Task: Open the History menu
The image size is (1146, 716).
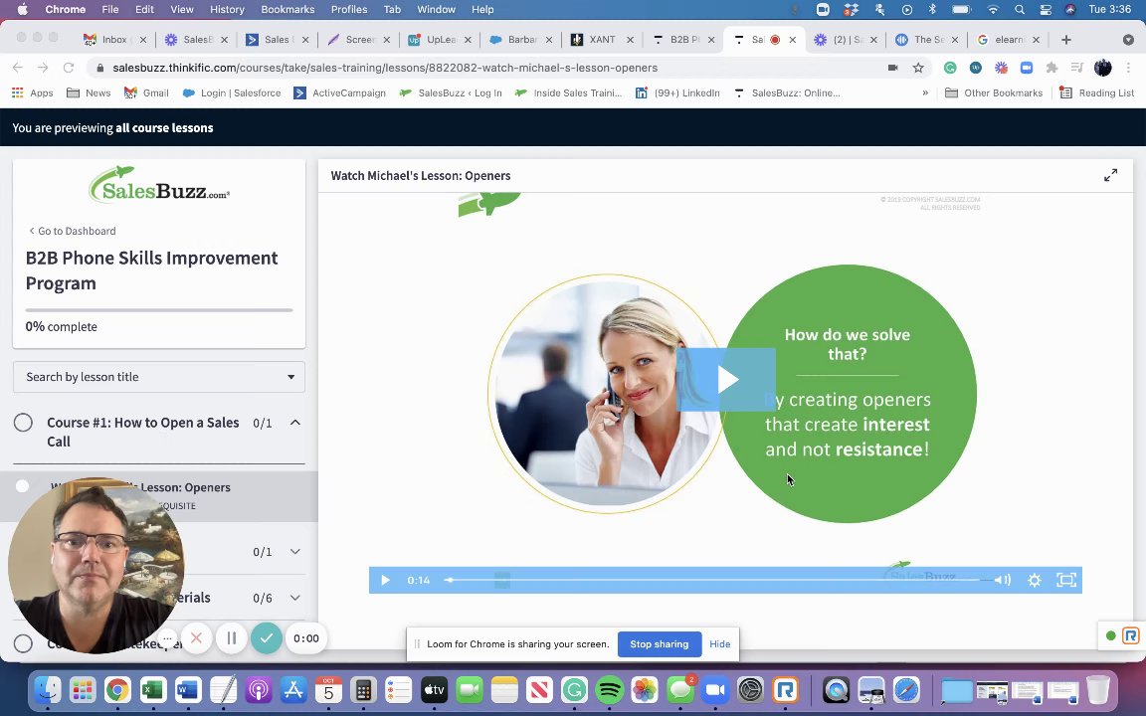Action: click(227, 10)
